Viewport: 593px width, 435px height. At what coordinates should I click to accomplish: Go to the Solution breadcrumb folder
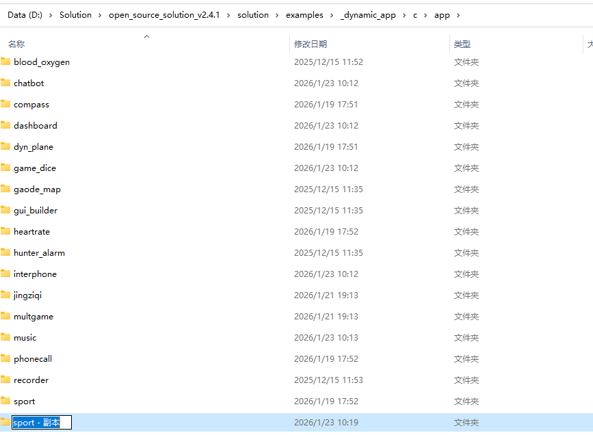click(x=76, y=15)
